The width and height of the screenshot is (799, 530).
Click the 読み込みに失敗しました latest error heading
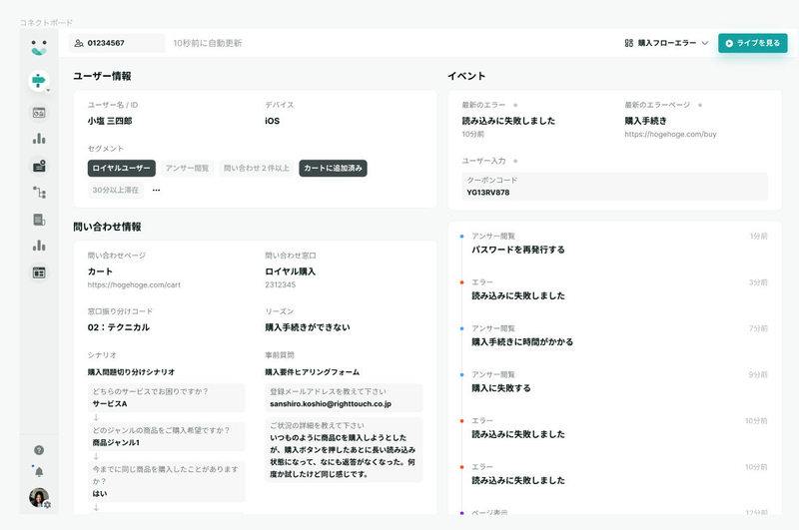[508, 121]
